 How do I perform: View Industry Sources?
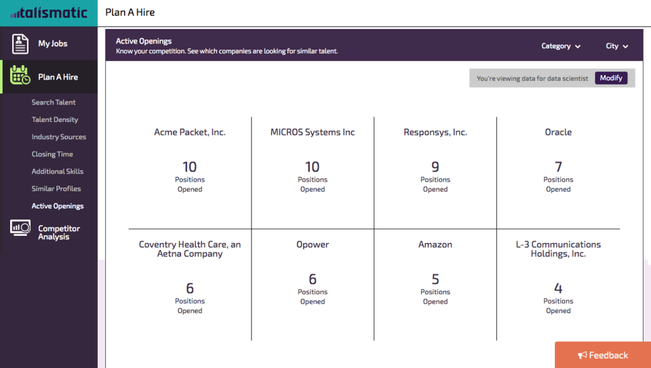pos(59,137)
